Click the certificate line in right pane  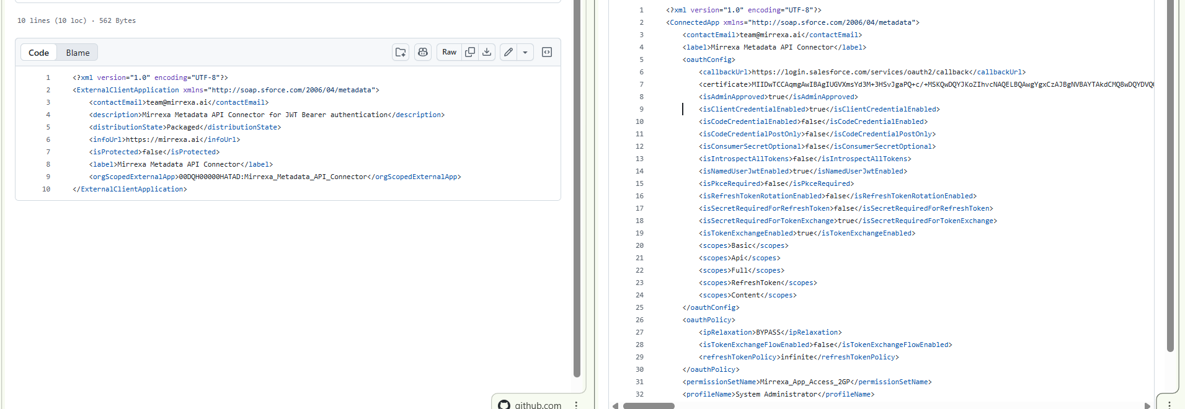tap(926, 84)
